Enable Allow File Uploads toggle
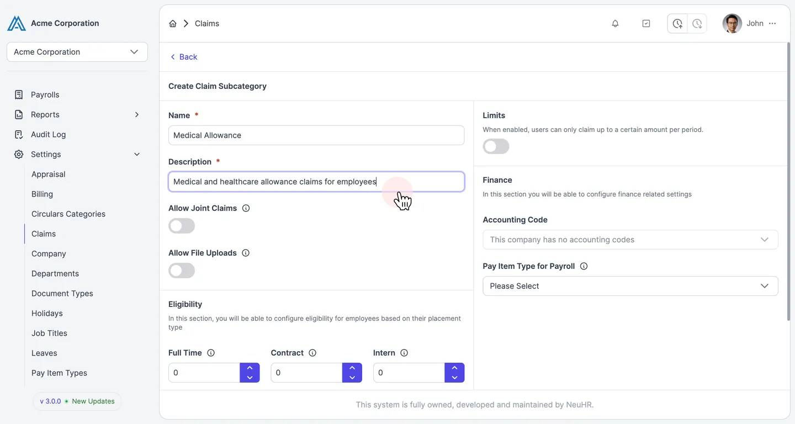 click(182, 271)
